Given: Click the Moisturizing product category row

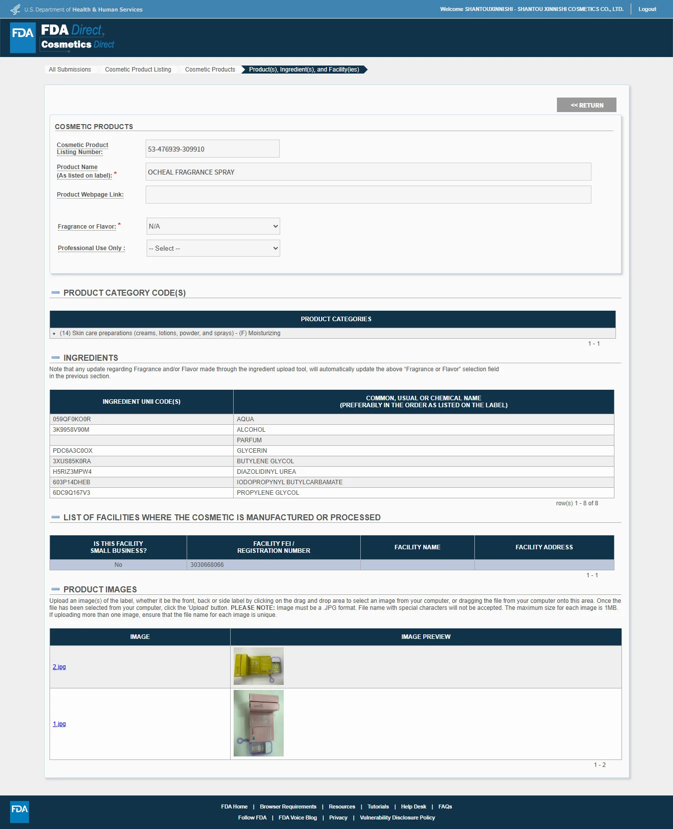Looking at the screenshot, I should coord(333,333).
